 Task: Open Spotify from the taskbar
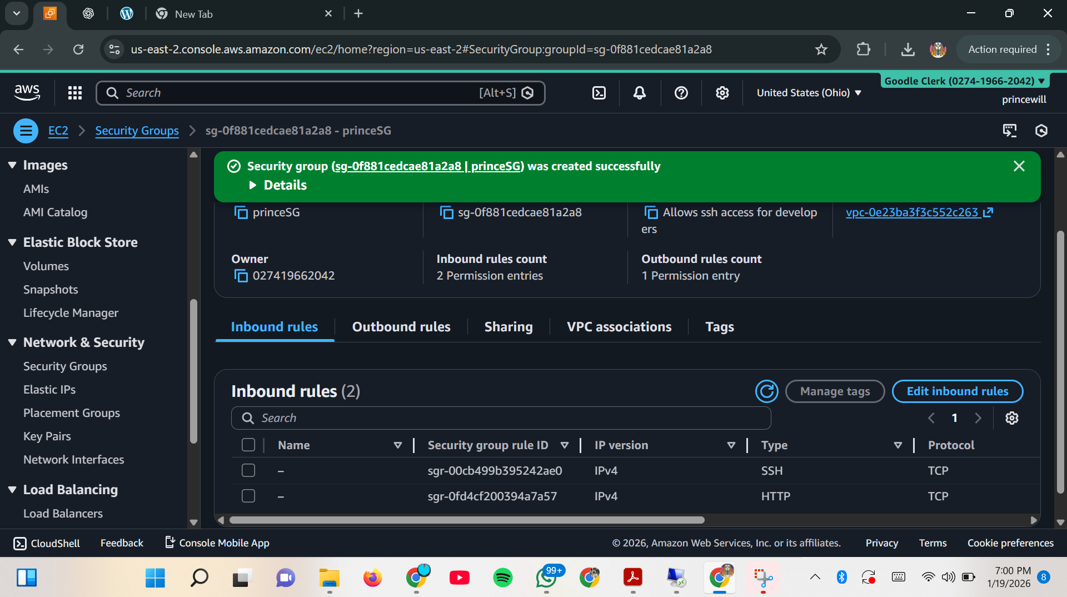tap(502, 578)
